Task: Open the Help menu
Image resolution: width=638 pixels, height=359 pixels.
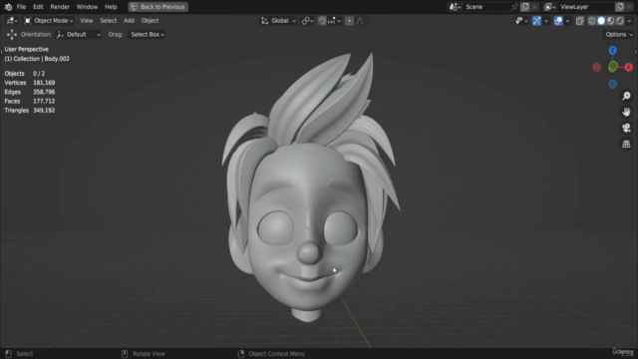Action: point(111,7)
